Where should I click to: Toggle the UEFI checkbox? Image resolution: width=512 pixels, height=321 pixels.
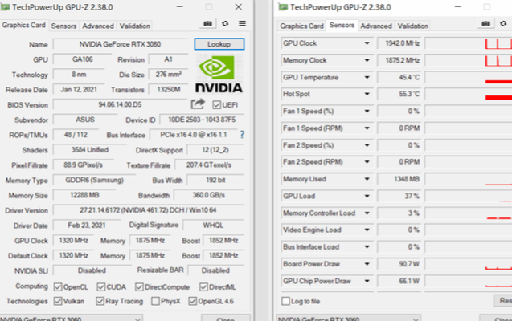click(216, 105)
